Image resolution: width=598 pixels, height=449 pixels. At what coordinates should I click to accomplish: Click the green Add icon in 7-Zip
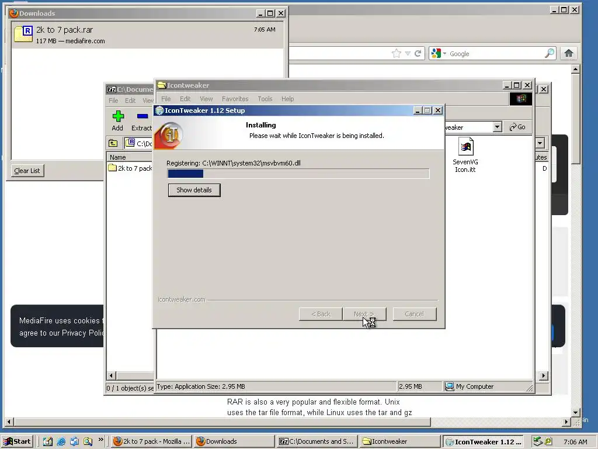click(118, 116)
